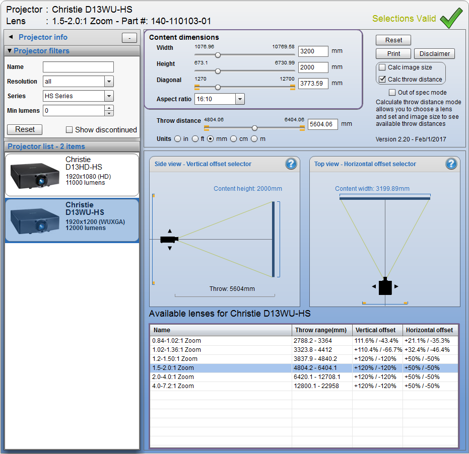Click the green checkmark validity icon
Image resolution: width=469 pixels, height=454 pixels.
(451, 18)
